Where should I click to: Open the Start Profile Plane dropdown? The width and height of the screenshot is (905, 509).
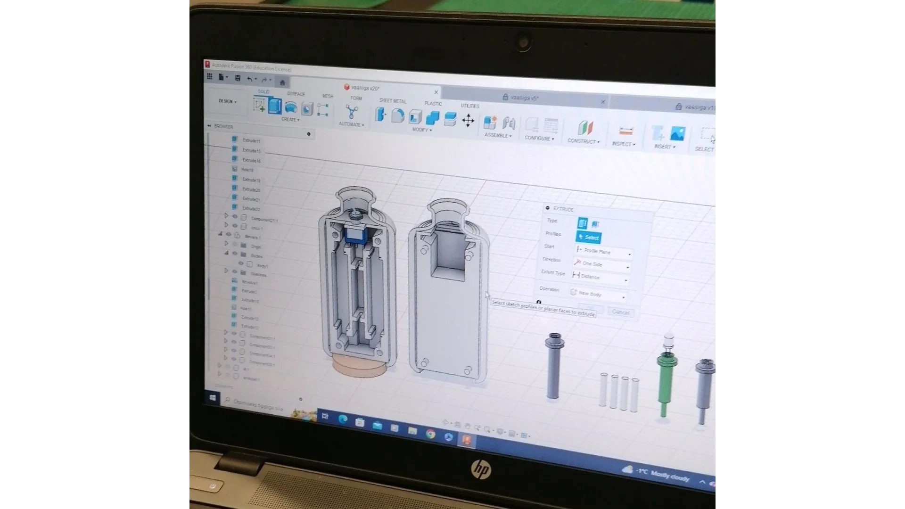(x=604, y=252)
